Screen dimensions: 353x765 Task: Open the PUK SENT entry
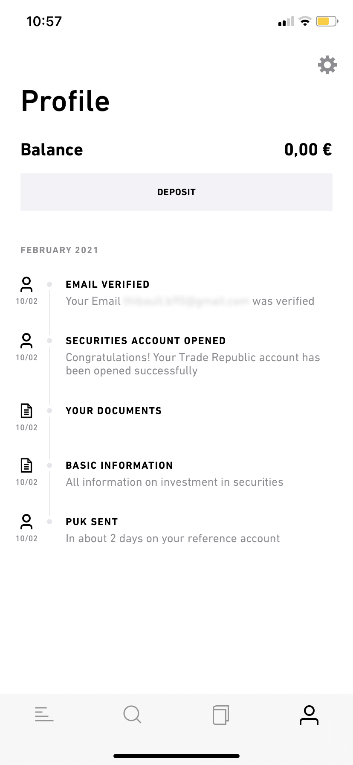[x=92, y=522]
